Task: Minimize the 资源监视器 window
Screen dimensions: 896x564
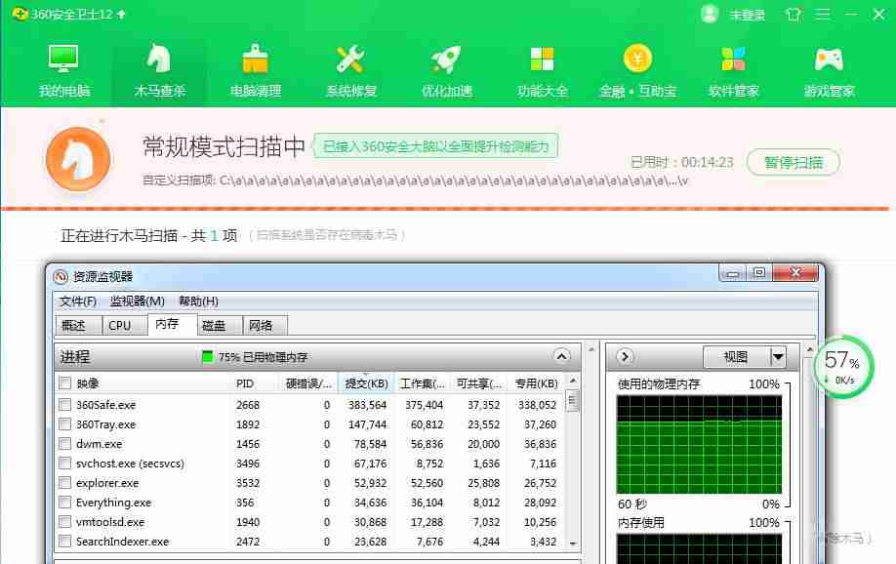Action: (733, 273)
